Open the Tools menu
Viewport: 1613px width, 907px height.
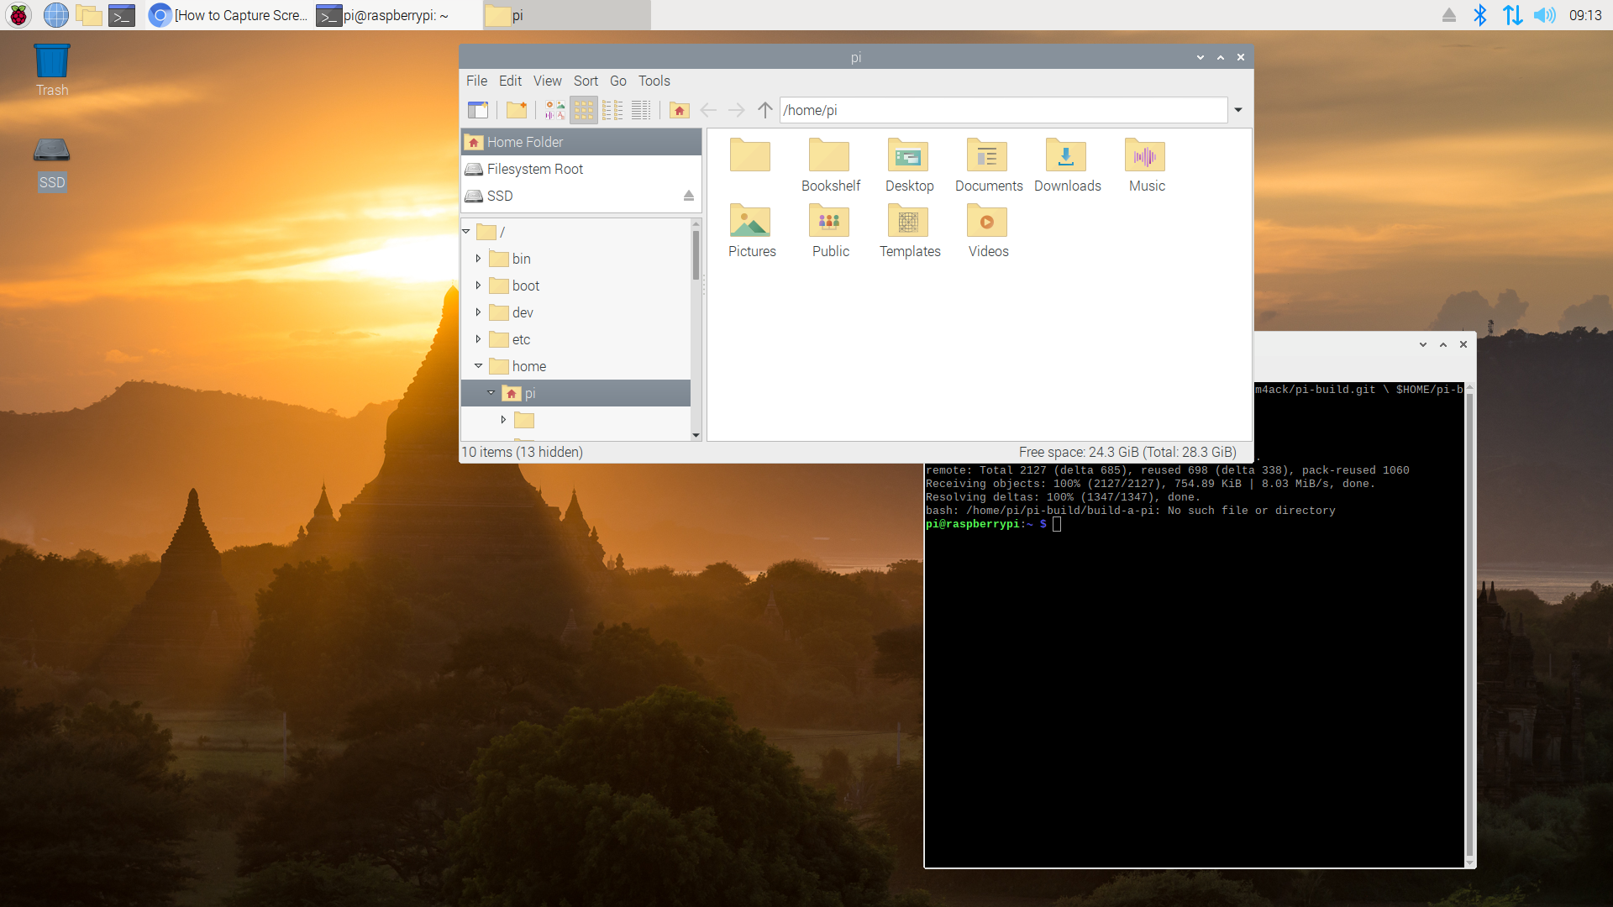click(654, 81)
